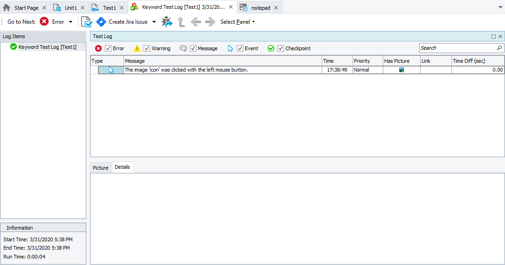Click the clipboard checkmark toolbar icon
Image resolution: width=505 pixels, height=265 pixels.
tap(86, 22)
